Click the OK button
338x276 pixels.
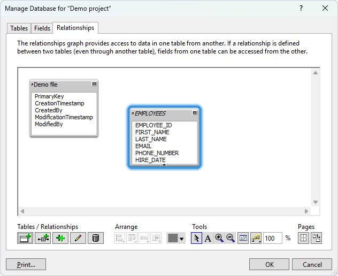[269, 264]
